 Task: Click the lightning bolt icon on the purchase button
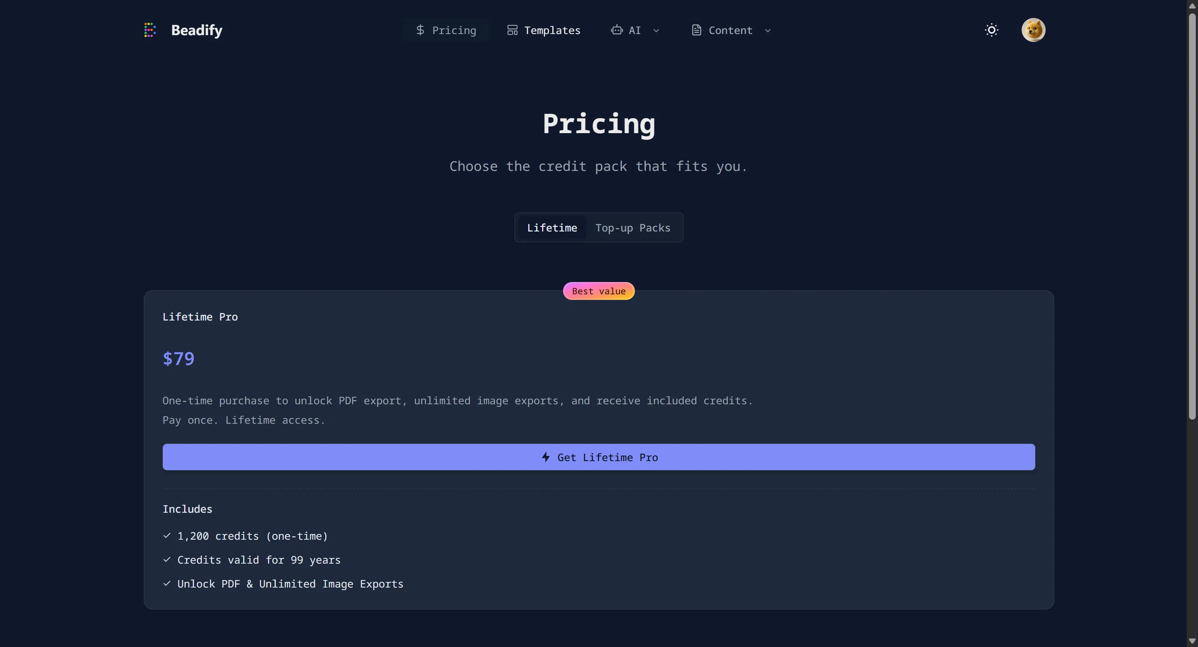pyautogui.click(x=546, y=457)
